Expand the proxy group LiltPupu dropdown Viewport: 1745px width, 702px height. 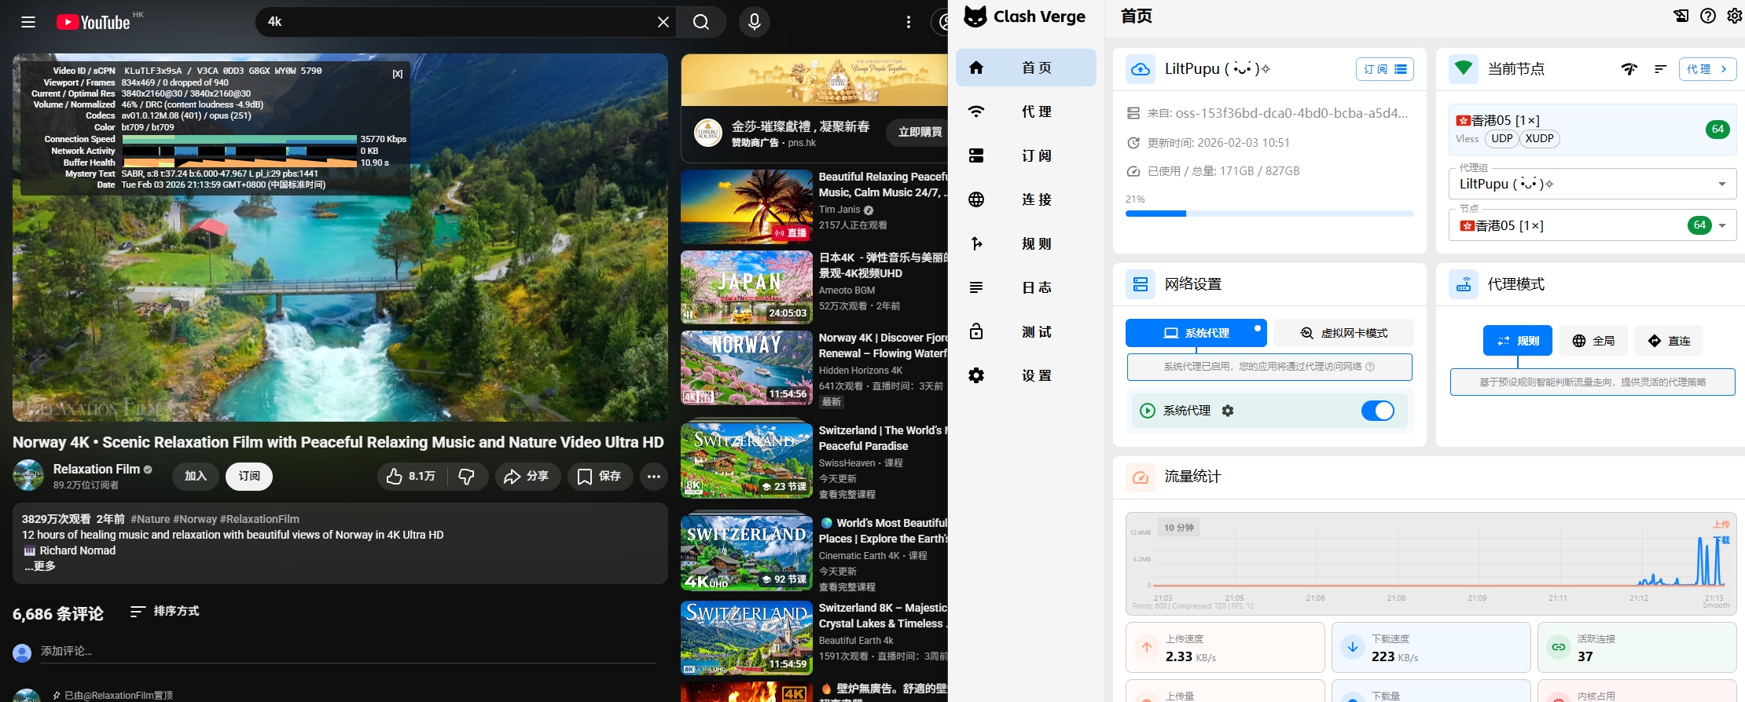pos(1721,185)
